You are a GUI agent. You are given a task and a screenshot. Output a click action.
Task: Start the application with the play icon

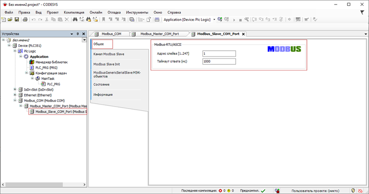(234, 20)
